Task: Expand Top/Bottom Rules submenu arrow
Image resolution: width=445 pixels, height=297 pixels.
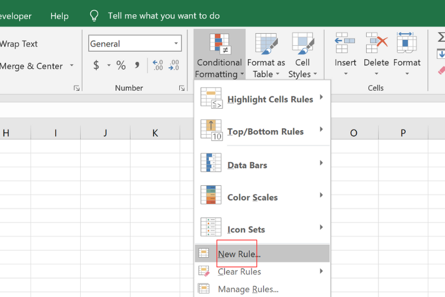Action: point(321,129)
